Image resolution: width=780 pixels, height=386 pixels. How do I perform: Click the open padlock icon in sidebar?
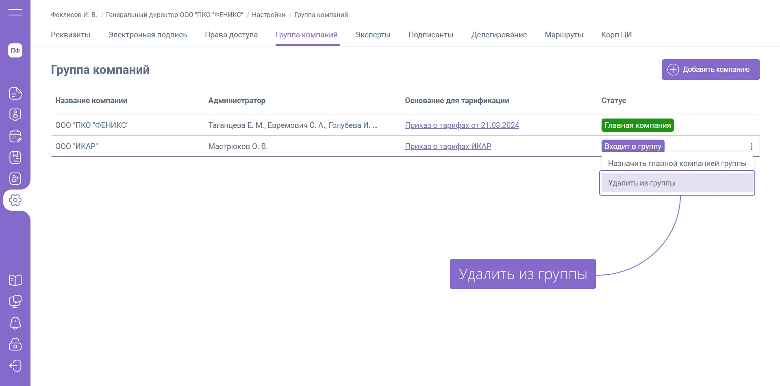pos(15,345)
